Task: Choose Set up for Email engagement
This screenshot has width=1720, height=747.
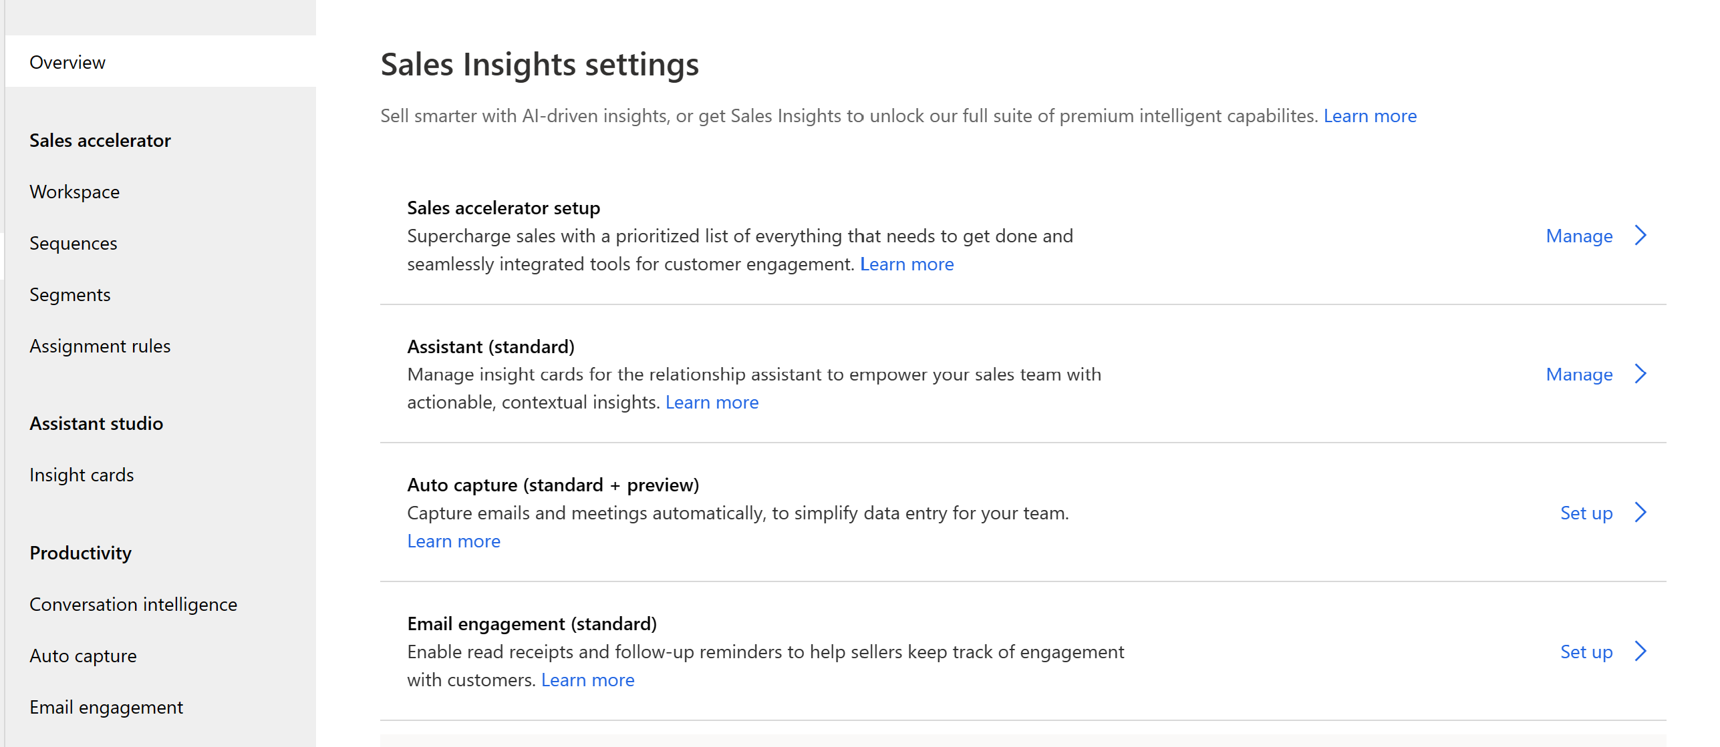Action: pyautogui.click(x=1586, y=652)
